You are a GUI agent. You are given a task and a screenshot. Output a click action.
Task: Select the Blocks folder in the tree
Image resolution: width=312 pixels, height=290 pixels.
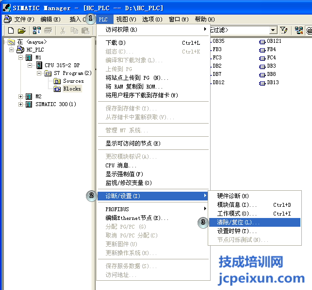click(72, 89)
